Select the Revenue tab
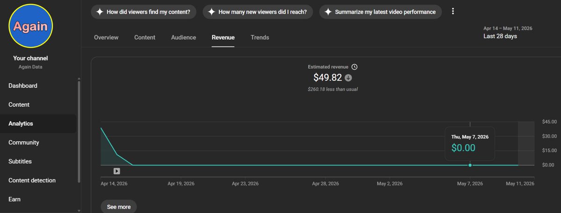The height and width of the screenshot is (213, 561). pyautogui.click(x=223, y=37)
